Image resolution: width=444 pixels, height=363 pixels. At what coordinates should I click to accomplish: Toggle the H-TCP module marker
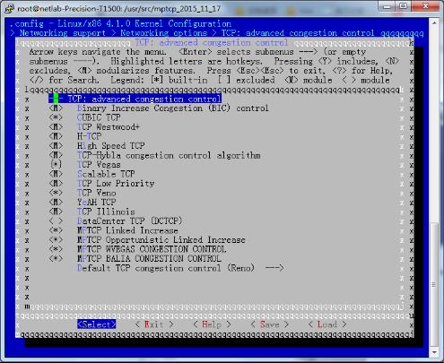tap(56, 136)
